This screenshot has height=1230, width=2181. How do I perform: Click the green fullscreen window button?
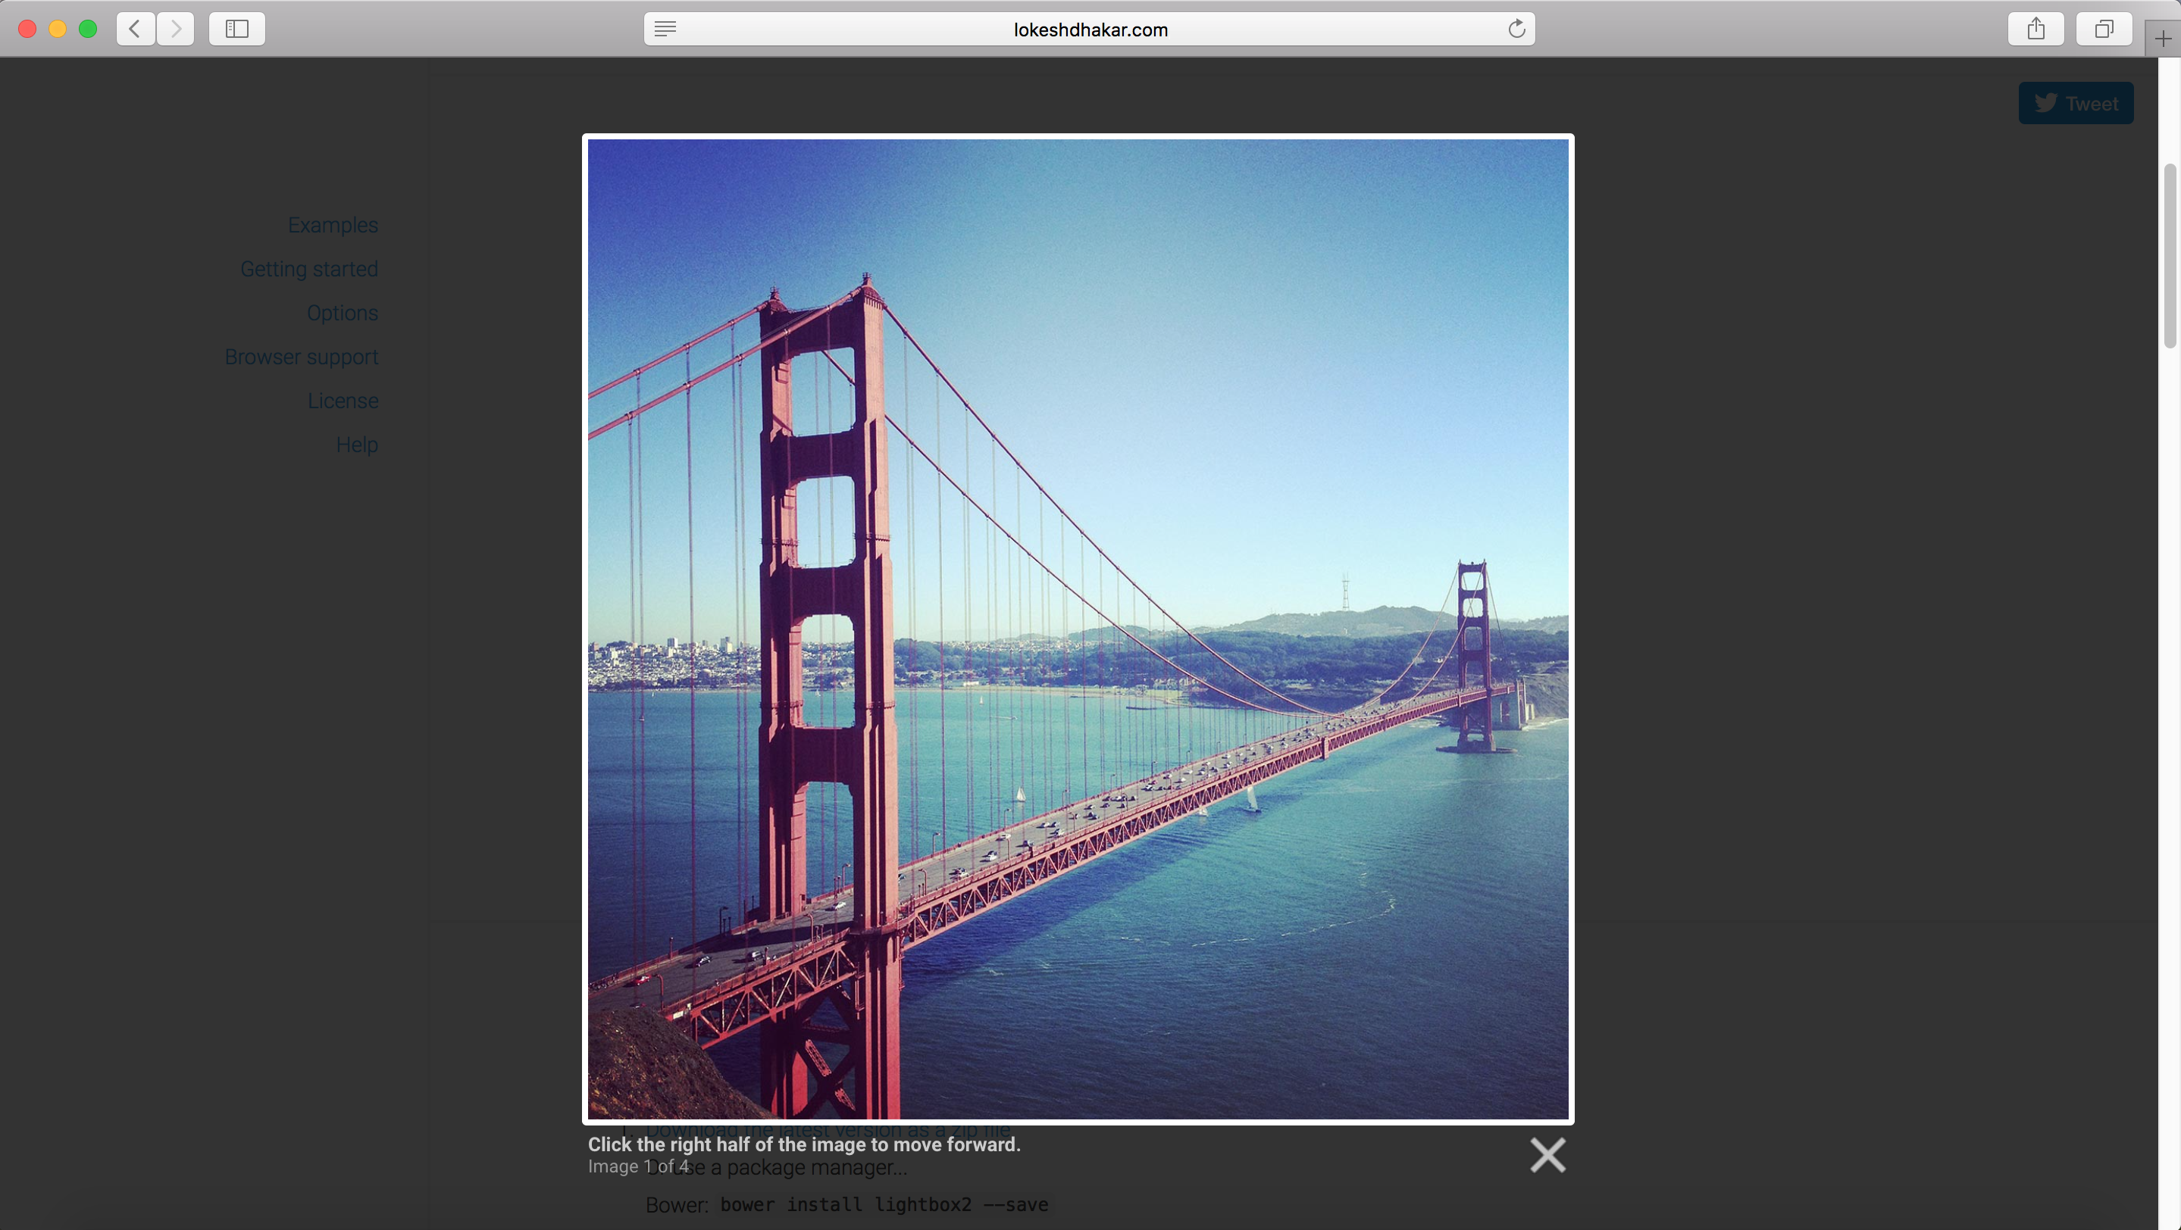click(x=88, y=29)
